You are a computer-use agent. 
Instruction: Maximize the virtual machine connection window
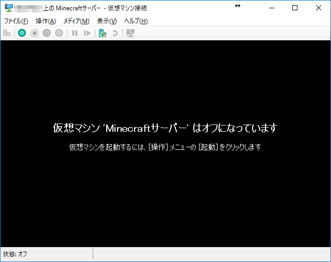point(295,8)
